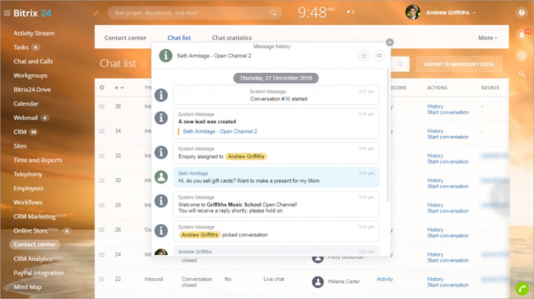The width and height of the screenshot is (534, 299).
Task: Click the row menu icon for chat 22
Action: pos(102,279)
